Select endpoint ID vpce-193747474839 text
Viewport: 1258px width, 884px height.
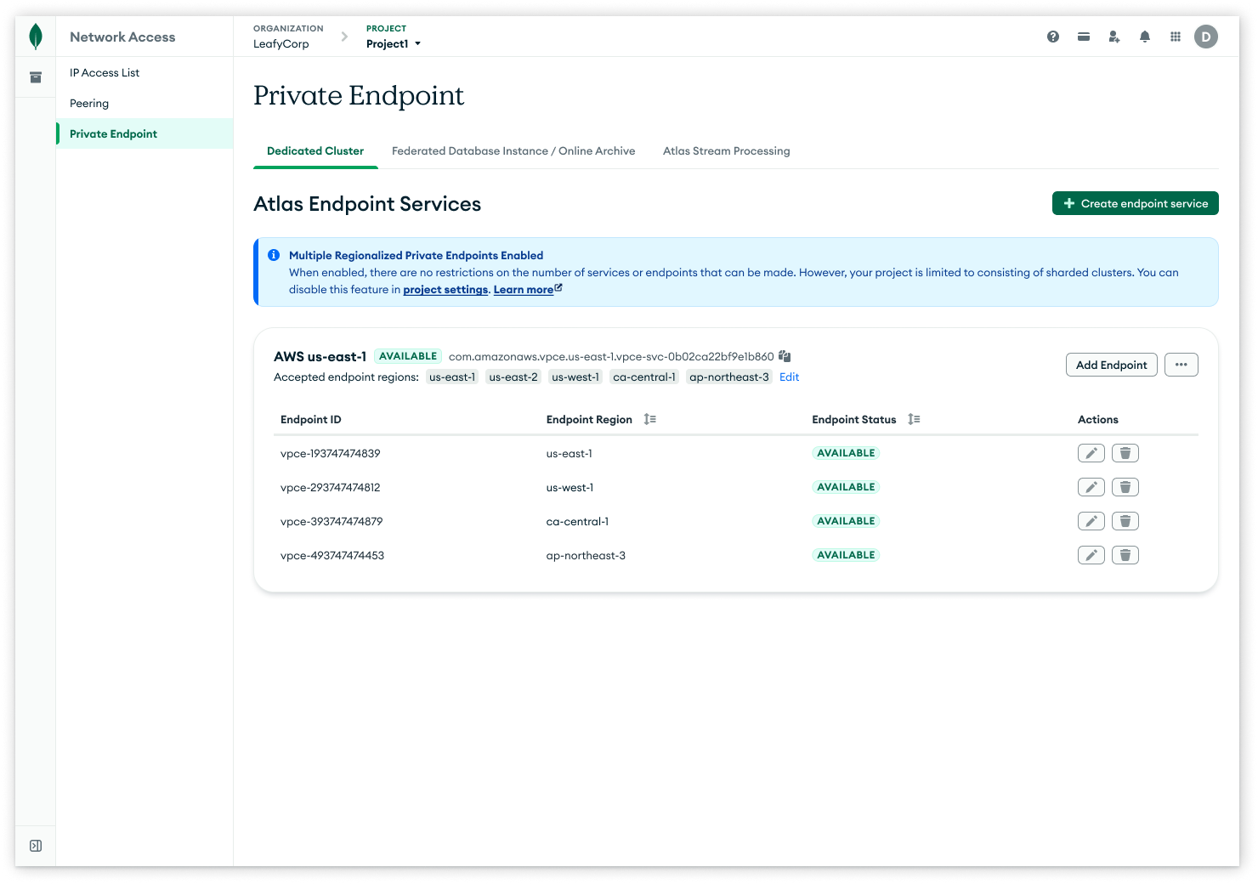tap(331, 453)
